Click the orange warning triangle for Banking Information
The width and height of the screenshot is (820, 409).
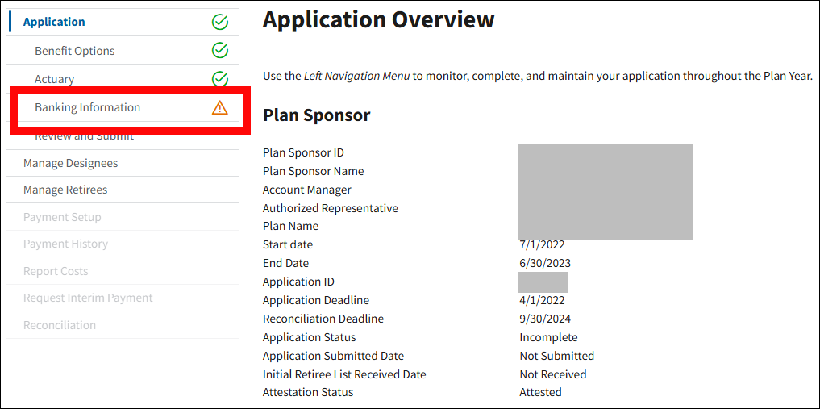[x=219, y=107]
